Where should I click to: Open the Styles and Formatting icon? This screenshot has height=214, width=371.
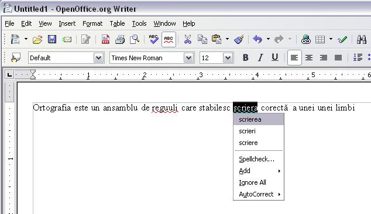click(16, 58)
